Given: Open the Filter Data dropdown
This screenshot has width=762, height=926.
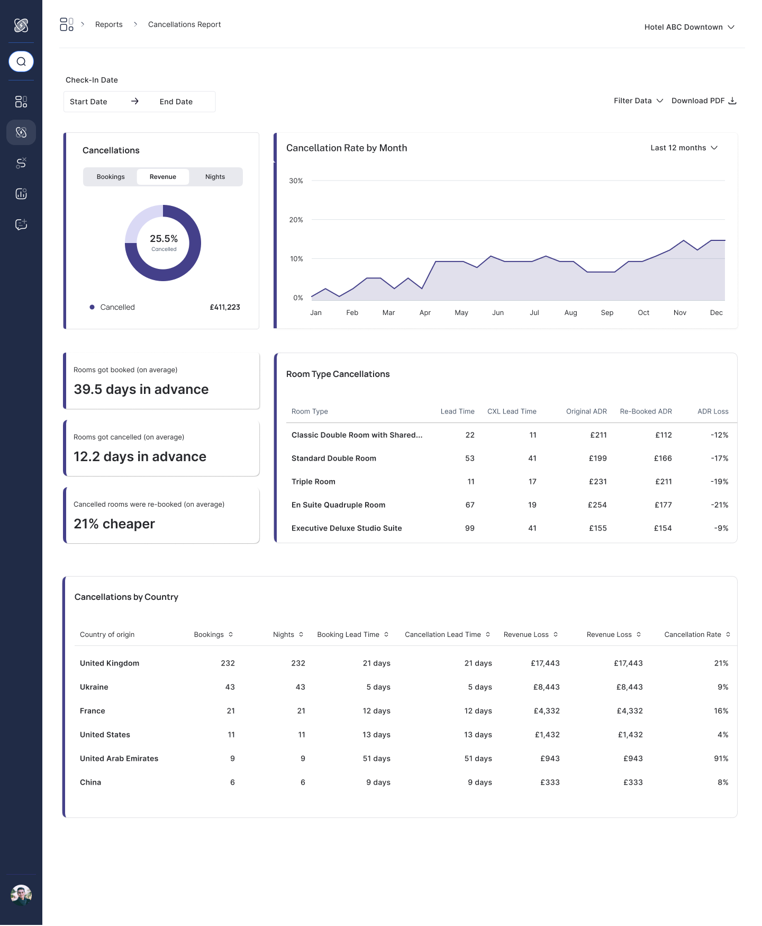Looking at the screenshot, I should click(638, 101).
